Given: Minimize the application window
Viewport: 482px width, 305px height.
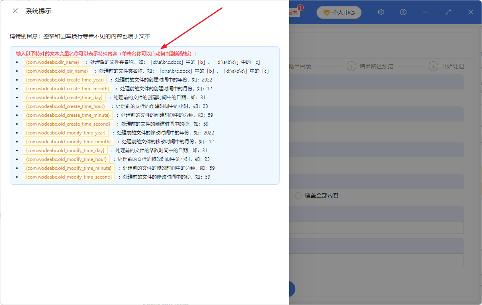Looking at the screenshot, I should tap(425, 12).
